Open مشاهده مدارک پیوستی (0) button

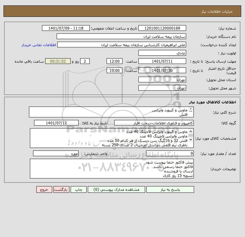(116, 190)
